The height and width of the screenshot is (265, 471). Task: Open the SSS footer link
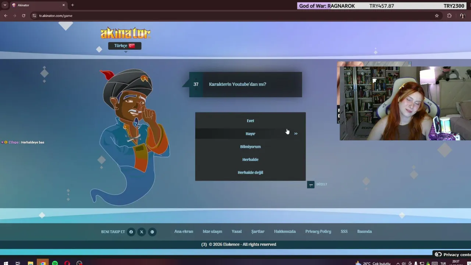click(344, 232)
